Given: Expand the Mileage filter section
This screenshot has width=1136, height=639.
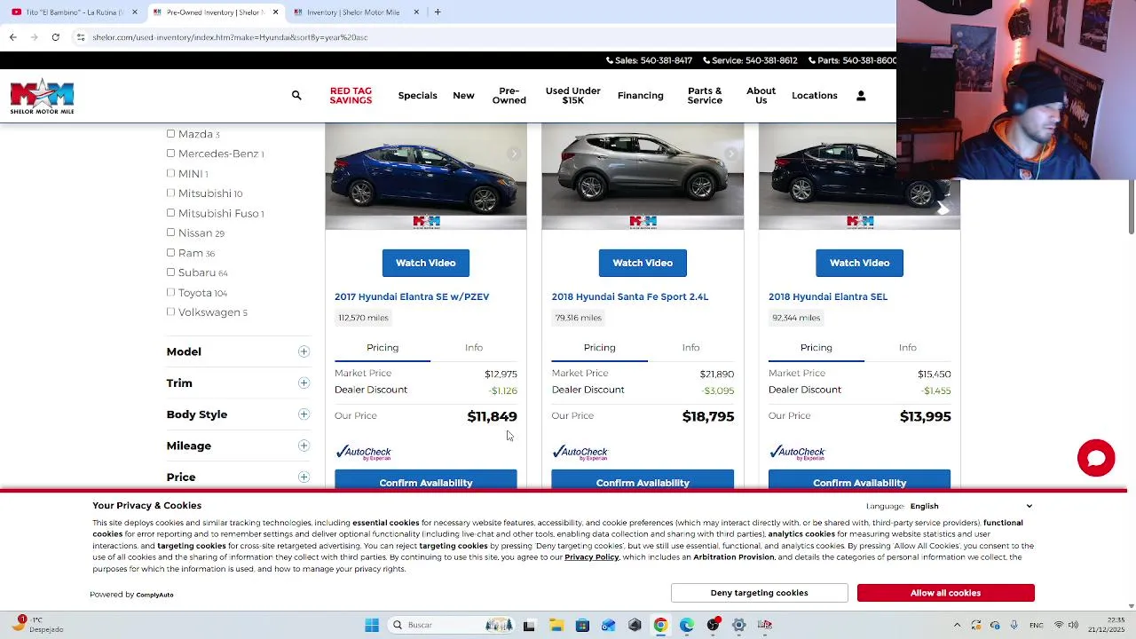Looking at the screenshot, I should pyautogui.click(x=304, y=446).
